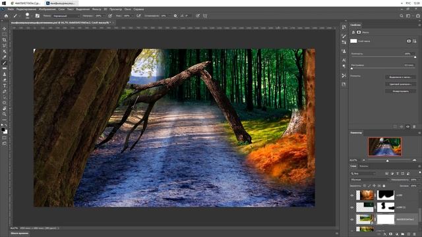Open the Файл menu
422x237 pixels.
pos(11,9)
